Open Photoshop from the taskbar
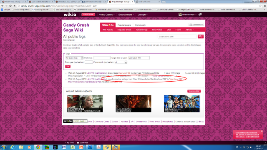This screenshot has width=267, height=150. pyautogui.click(x=90, y=147)
